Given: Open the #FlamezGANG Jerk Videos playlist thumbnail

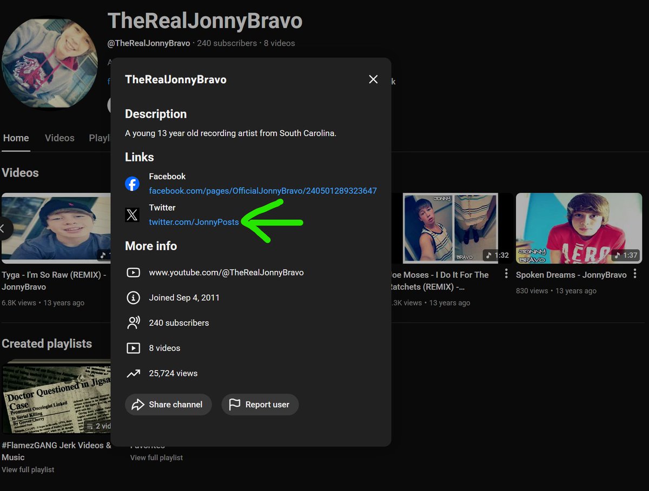Looking at the screenshot, I should pos(56,398).
